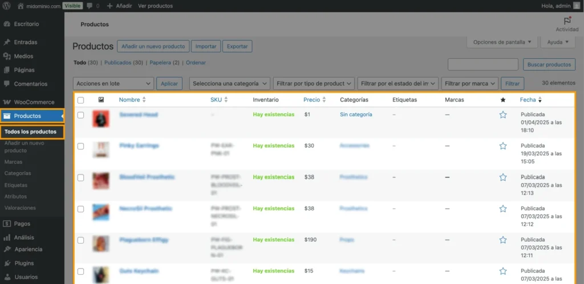Click Ver productos in admin bar
Image resolution: width=584 pixels, height=284 pixels.
pyautogui.click(x=155, y=6)
